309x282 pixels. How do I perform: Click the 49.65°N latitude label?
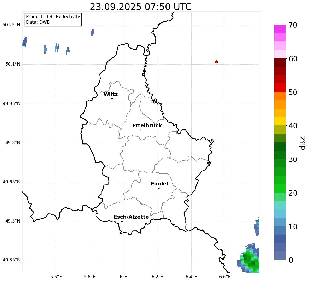[x=11, y=182]
